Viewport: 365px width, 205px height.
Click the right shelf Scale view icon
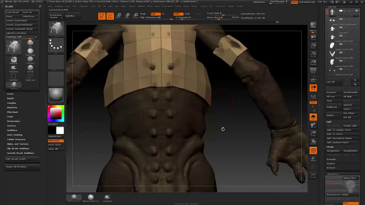[313, 133]
